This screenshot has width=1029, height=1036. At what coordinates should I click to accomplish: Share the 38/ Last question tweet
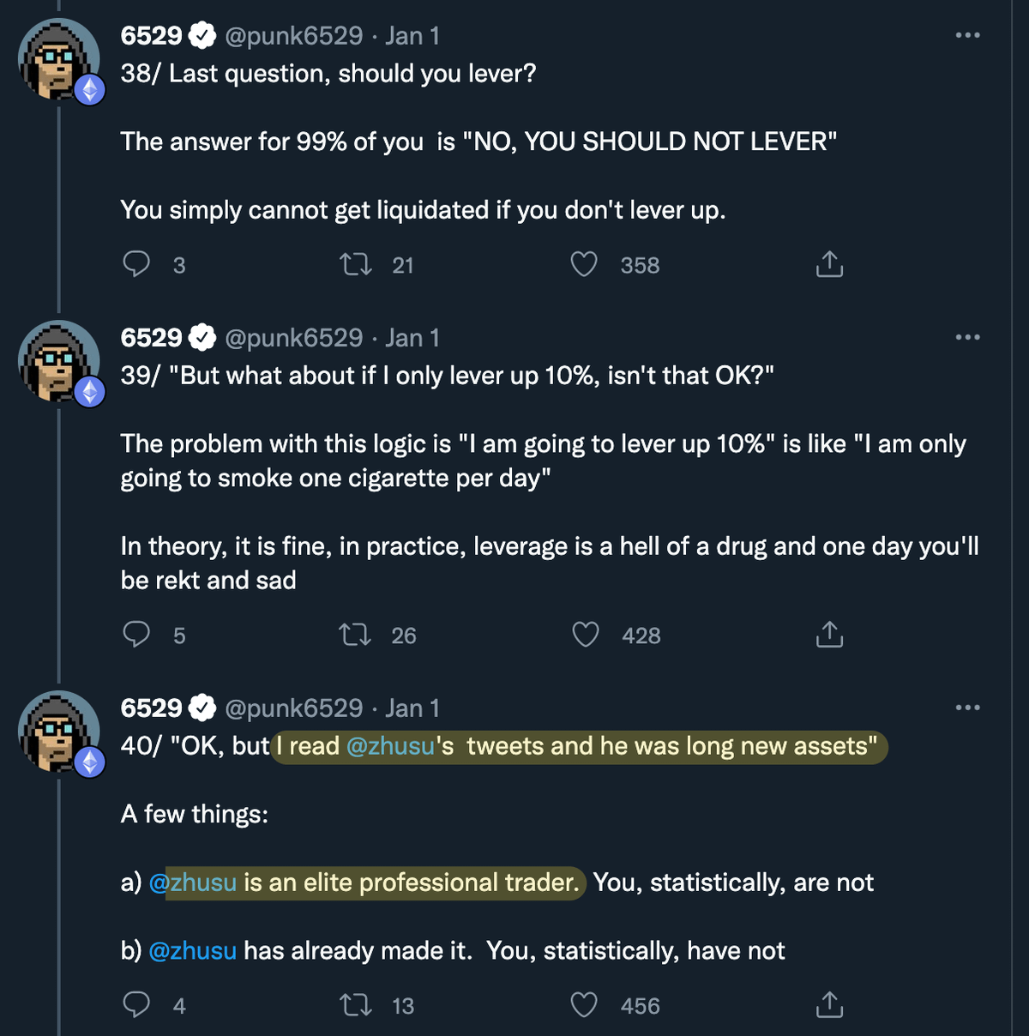tap(829, 264)
